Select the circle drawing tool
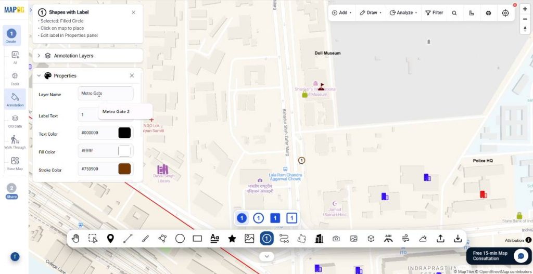 (x=180, y=239)
